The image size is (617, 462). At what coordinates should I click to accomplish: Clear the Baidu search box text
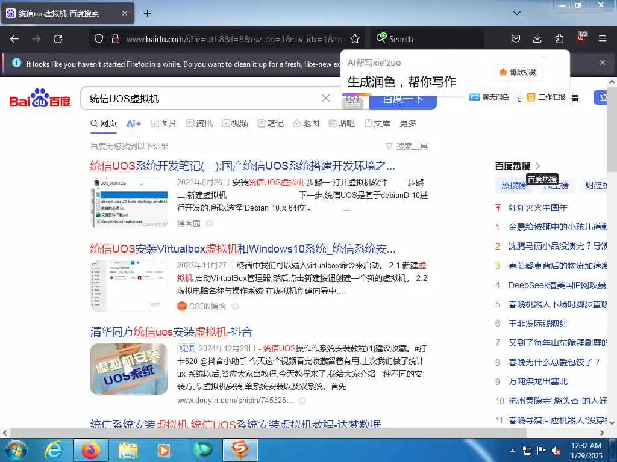pos(326,98)
